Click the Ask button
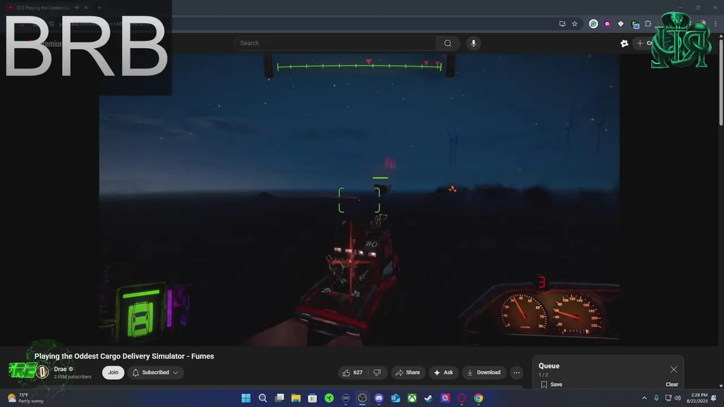 [443, 373]
